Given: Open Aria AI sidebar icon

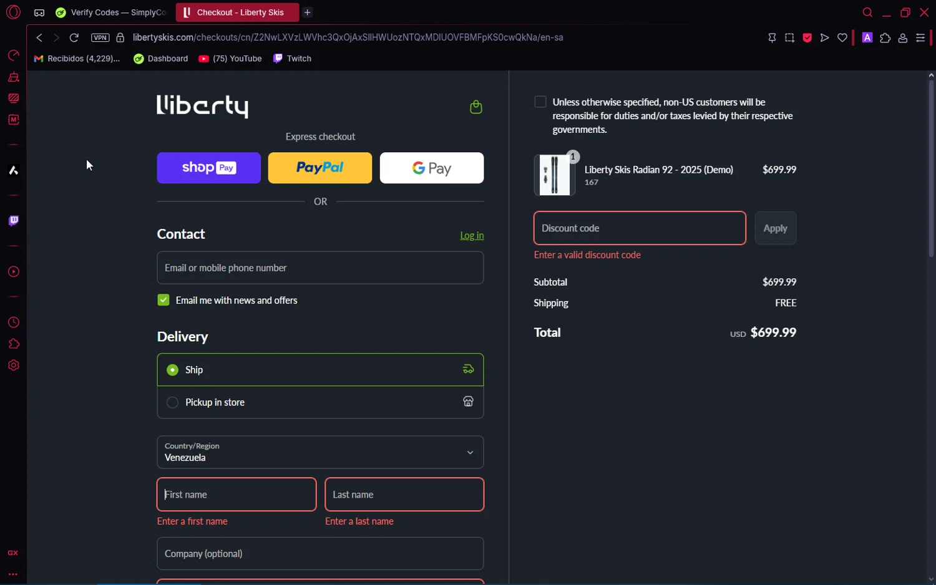Looking at the screenshot, I should pyautogui.click(x=13, y=170).
